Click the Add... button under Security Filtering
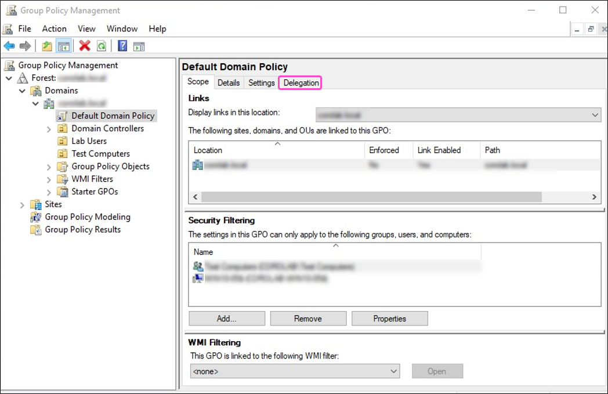The height and width of the screenshot is (394, 608). click(x=226, y=319)
